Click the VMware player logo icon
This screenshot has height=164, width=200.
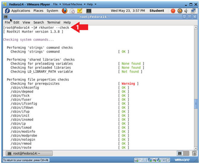point(5,4)
